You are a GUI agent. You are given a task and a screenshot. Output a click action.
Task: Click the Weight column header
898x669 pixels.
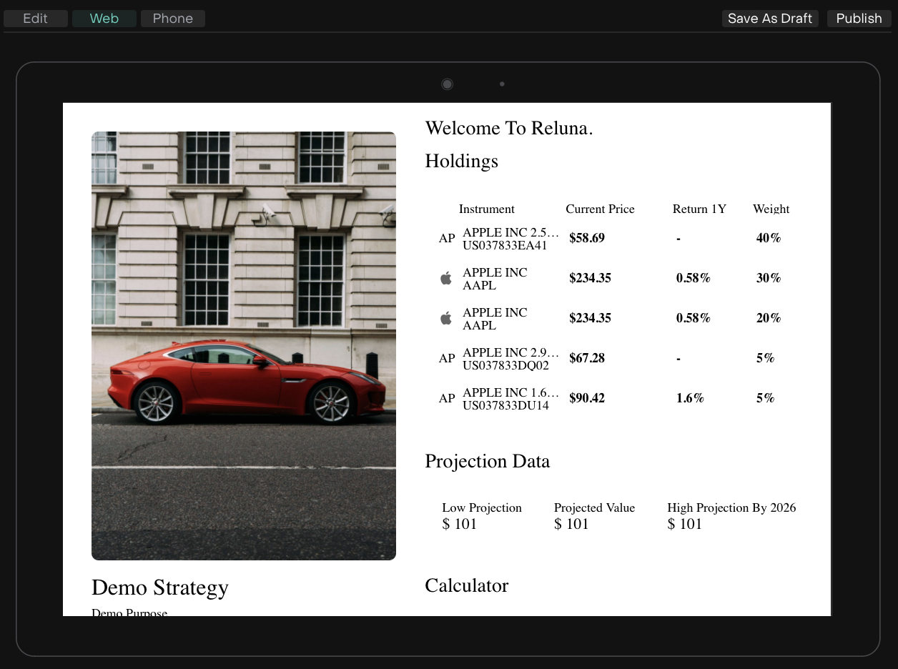pos(771,209)
